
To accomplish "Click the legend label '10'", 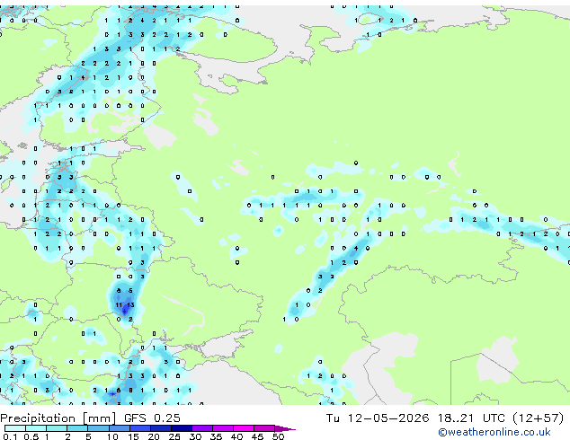I will [x=112, y=436].
